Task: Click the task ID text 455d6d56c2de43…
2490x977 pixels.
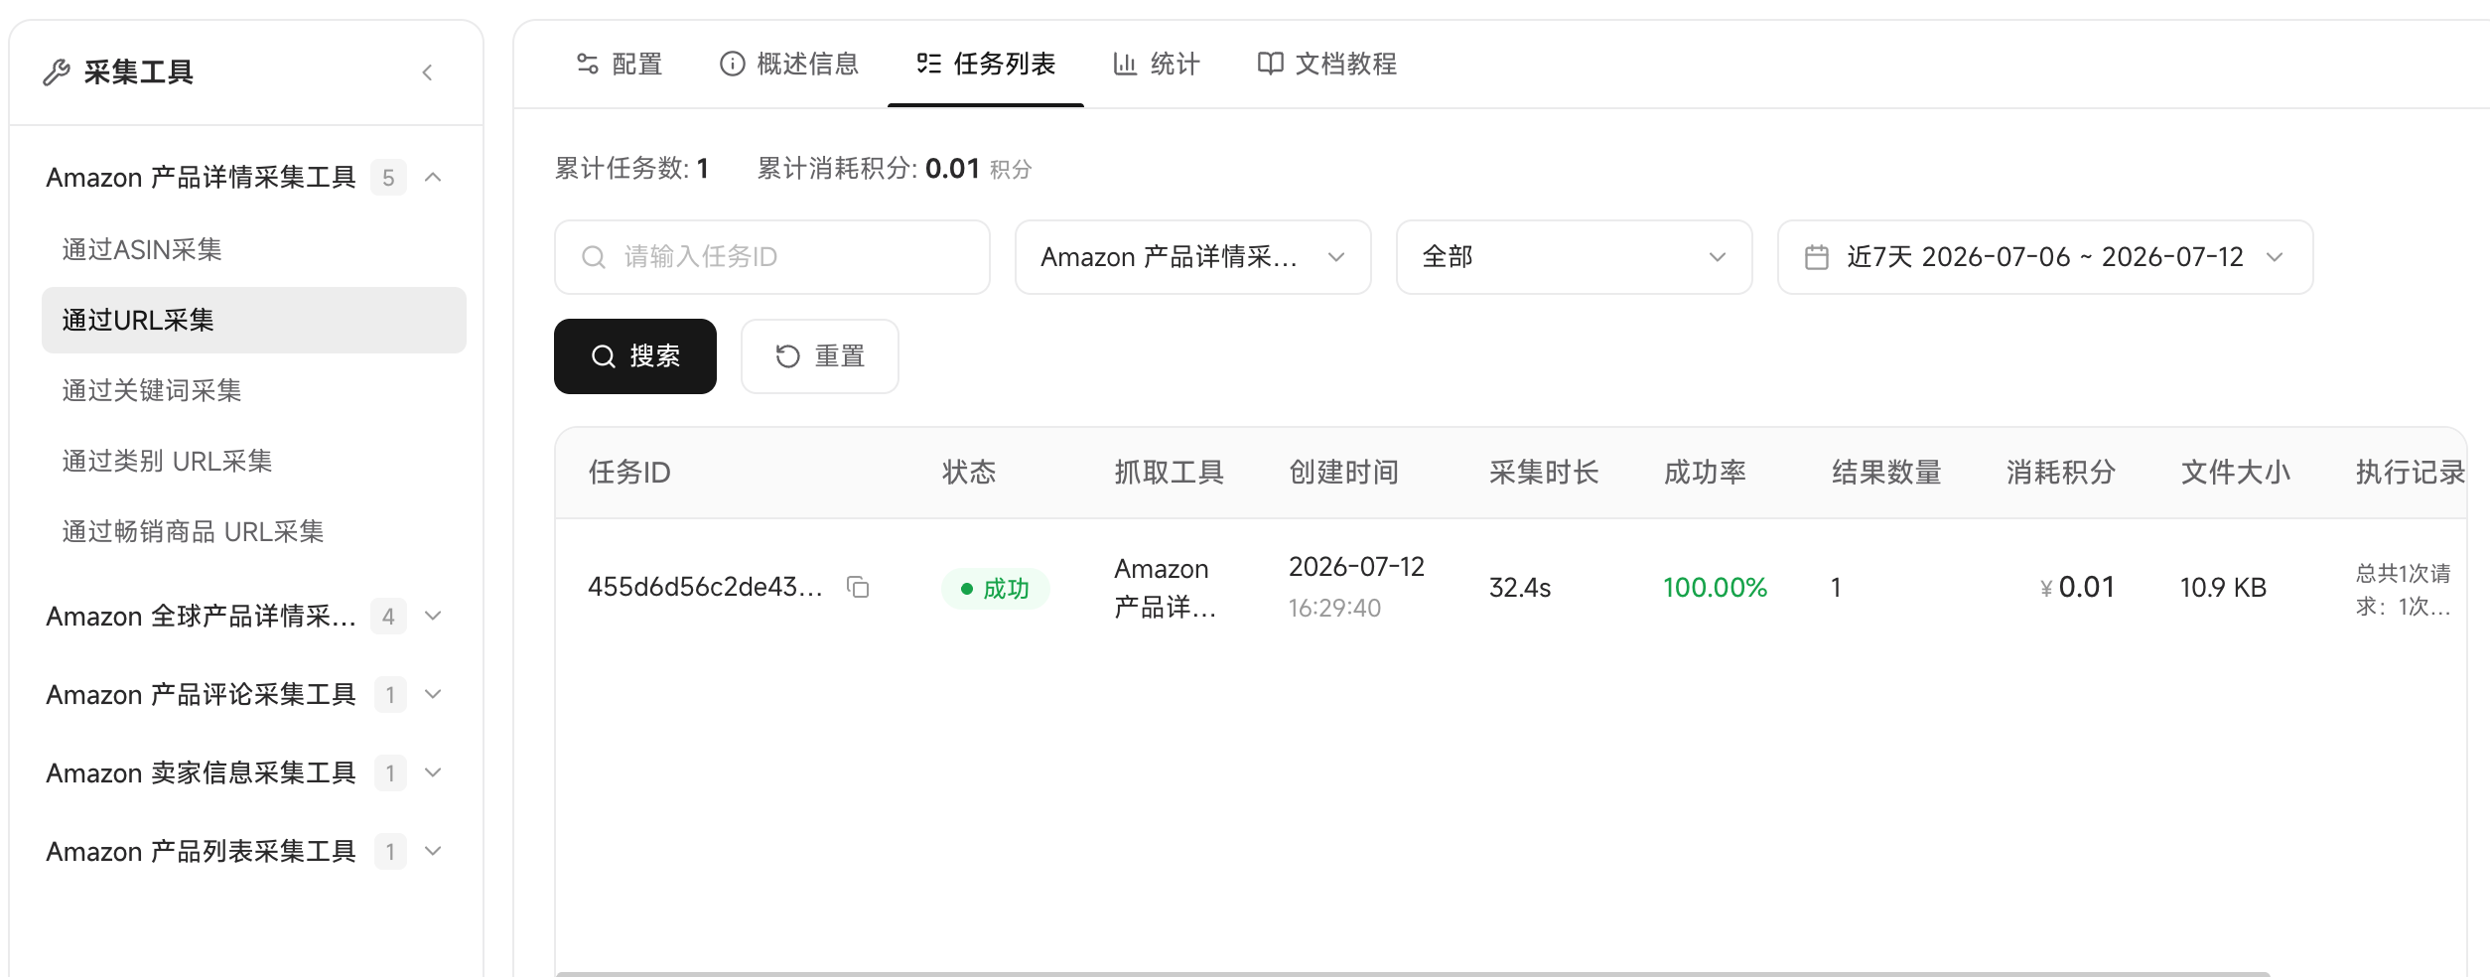Action: (x=705, y=587)
